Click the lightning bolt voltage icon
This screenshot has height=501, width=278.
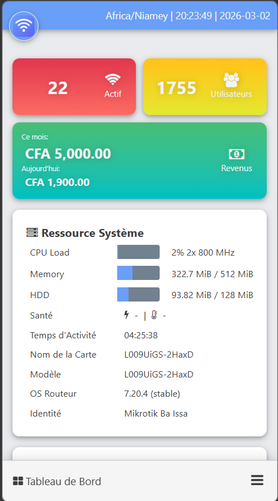126,315
